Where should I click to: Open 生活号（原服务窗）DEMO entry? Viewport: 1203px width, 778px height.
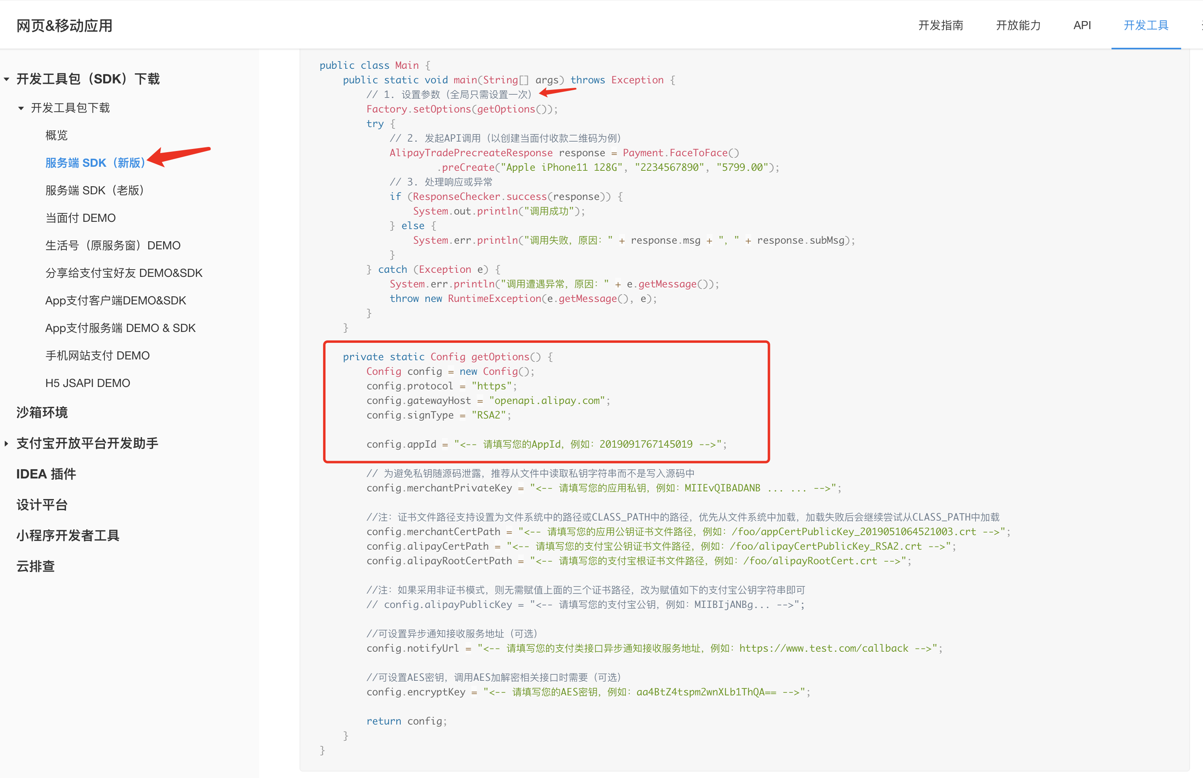113,246
